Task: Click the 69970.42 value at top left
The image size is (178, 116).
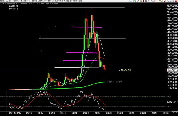Action: [14, 6]
